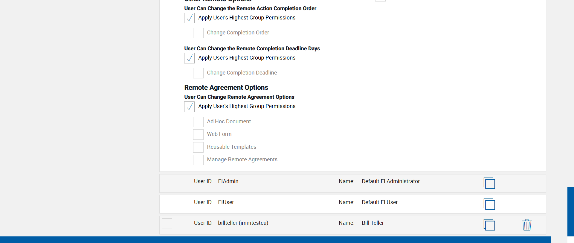Uncheck group permissions under Remote Completion Deadline Days
Image resolution: width=574 pixels, height=243 pixels.
tap(189, 58)
